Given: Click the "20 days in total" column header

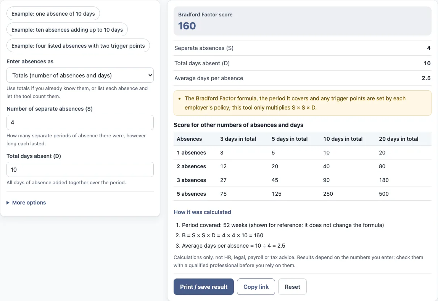Looking at the screenshot, I should [398, 139].
